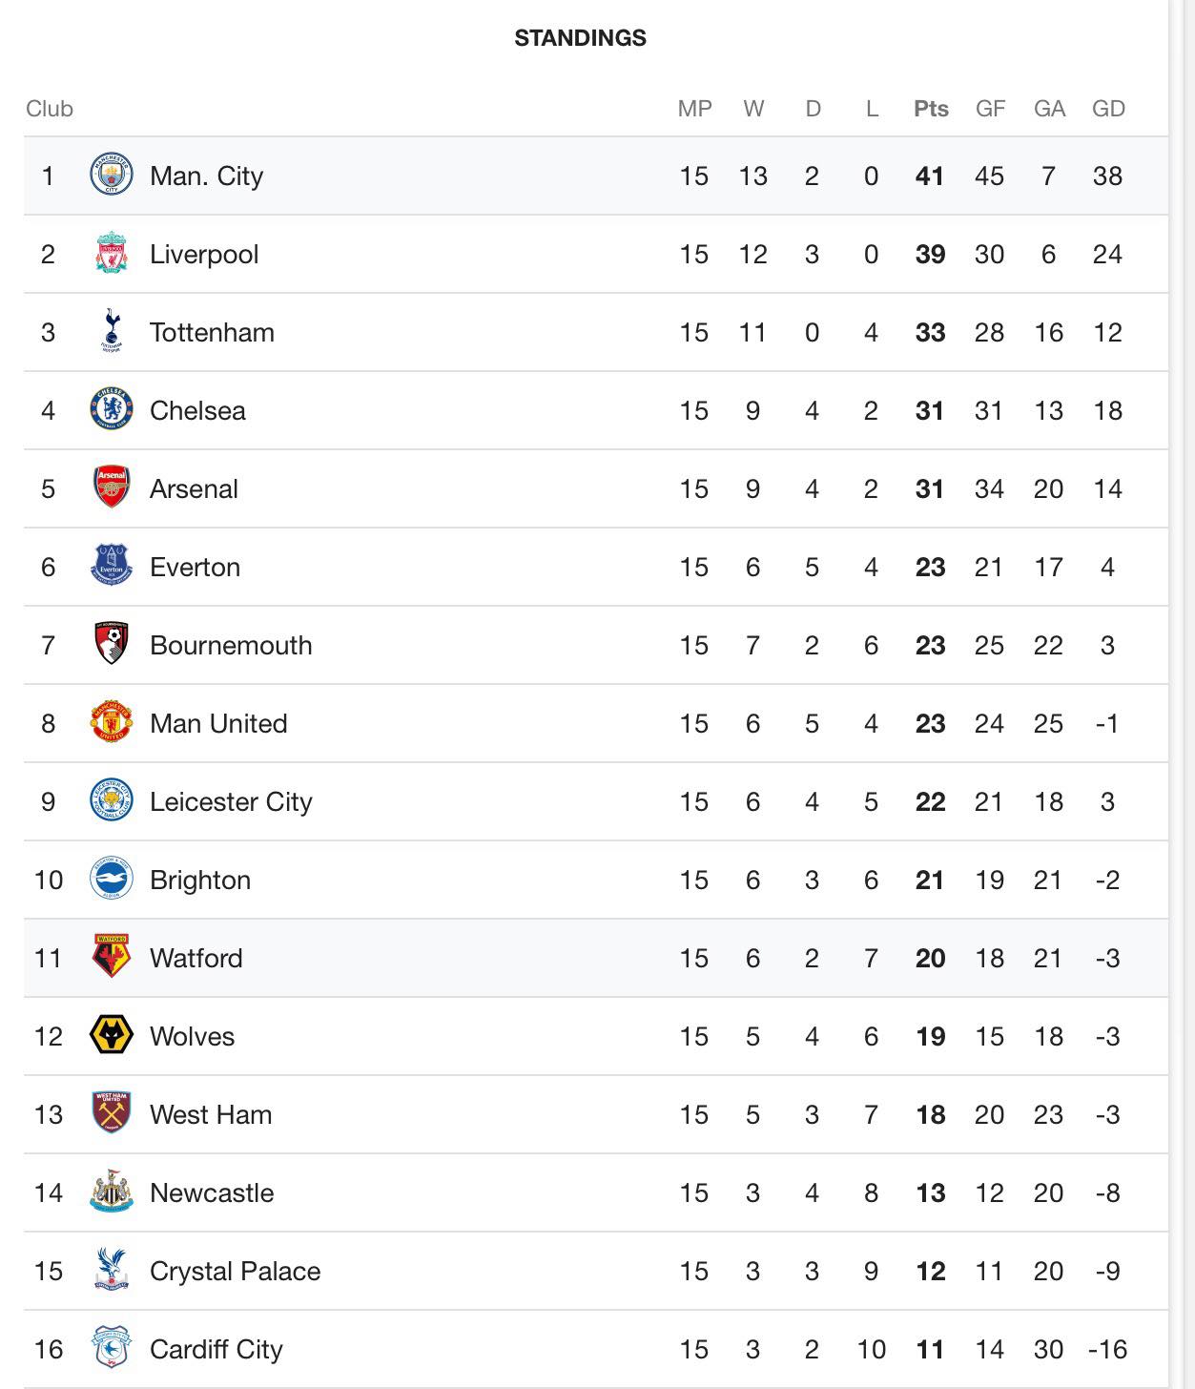Click the GD column header
Viewport: 1195px width, 1389px height.
(1108, 109)
